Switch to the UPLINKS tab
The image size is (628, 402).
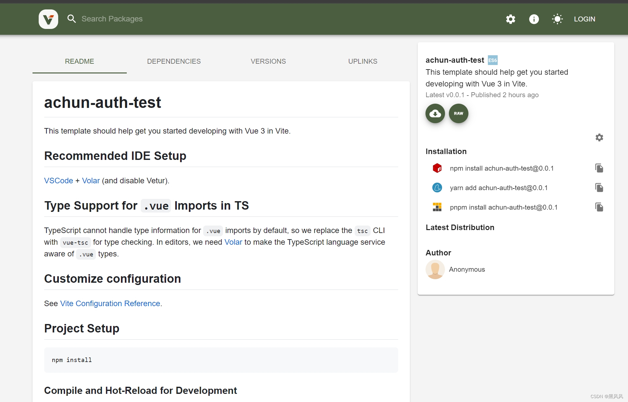click(x=363, y=61)
